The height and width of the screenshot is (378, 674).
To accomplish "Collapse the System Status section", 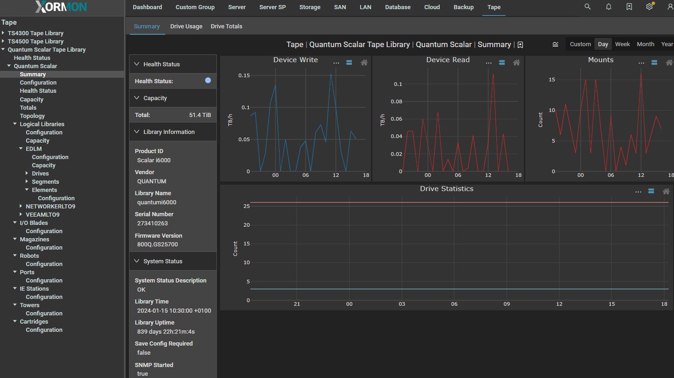I will [173, 261].
